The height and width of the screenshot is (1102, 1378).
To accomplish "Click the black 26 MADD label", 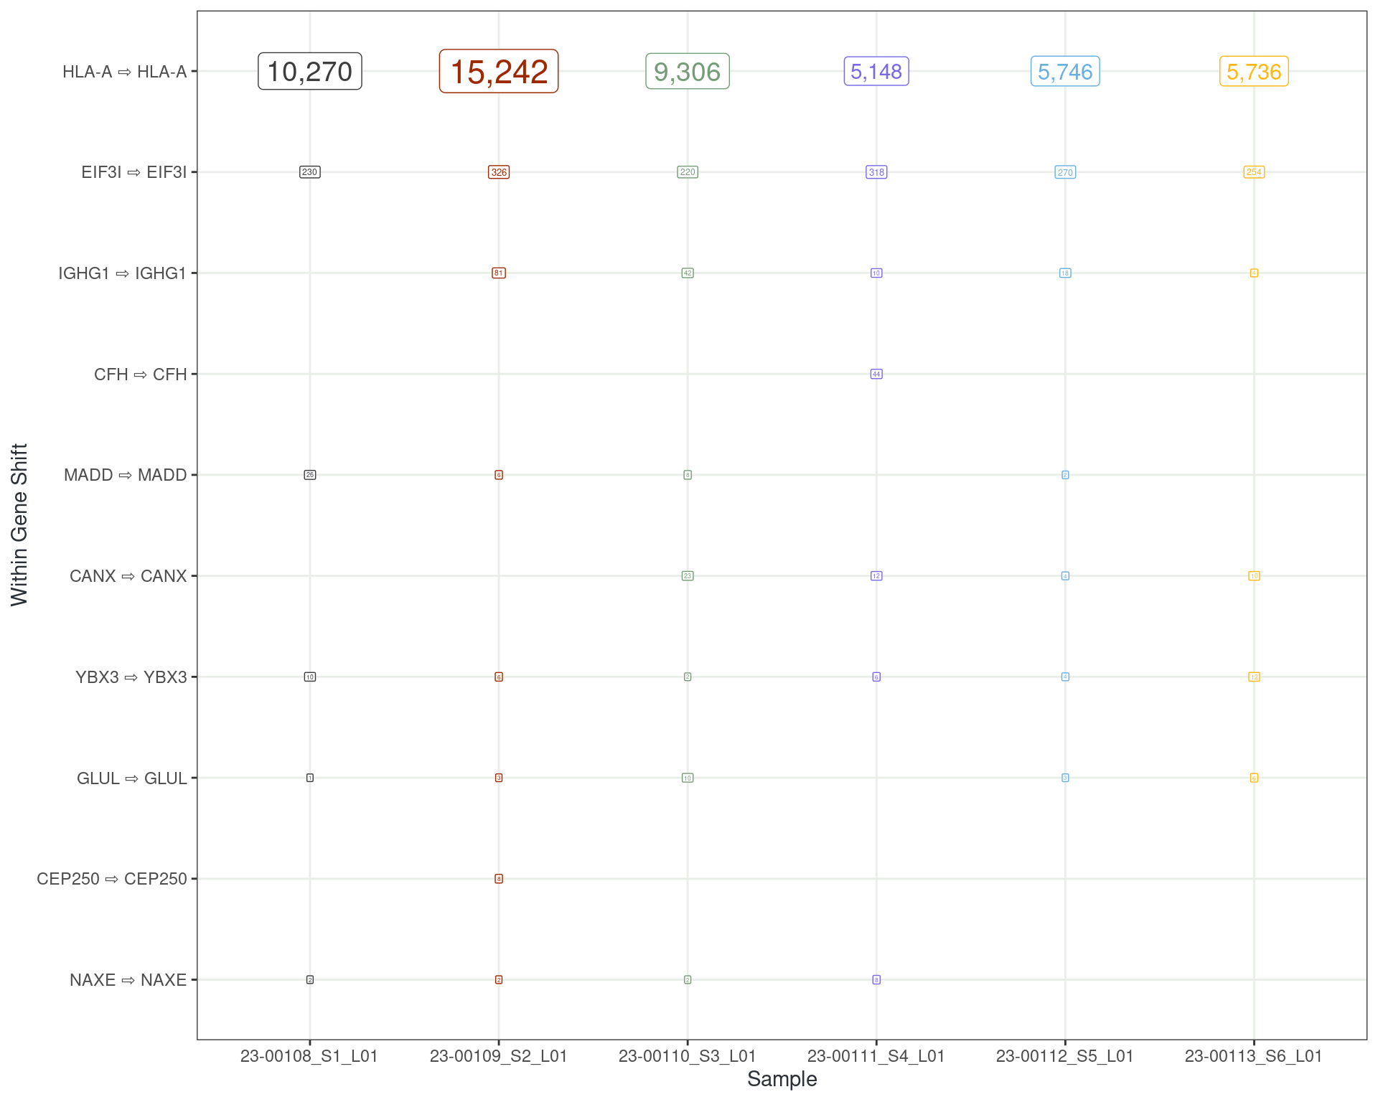I will [309, 475].
